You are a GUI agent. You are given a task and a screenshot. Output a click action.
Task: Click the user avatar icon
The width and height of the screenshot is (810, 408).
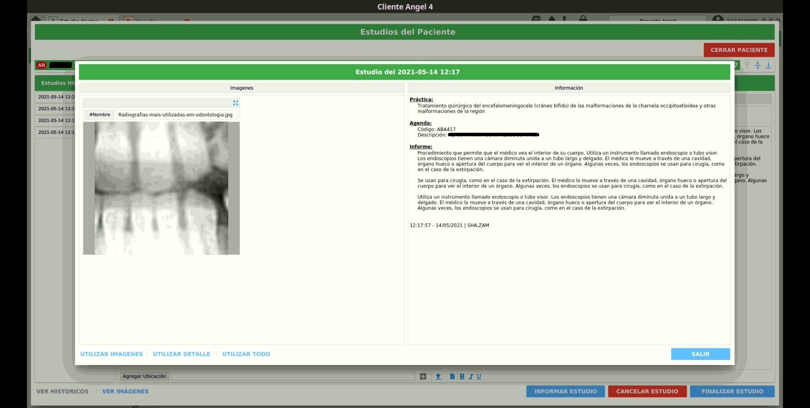click(x=718, y=19)
